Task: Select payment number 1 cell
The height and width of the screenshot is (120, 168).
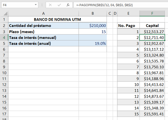Action: (x=128, y=32)
